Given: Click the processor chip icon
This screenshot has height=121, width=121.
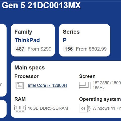Looking at the screenshot, I should pyautogui.click(x=20, y=85).
